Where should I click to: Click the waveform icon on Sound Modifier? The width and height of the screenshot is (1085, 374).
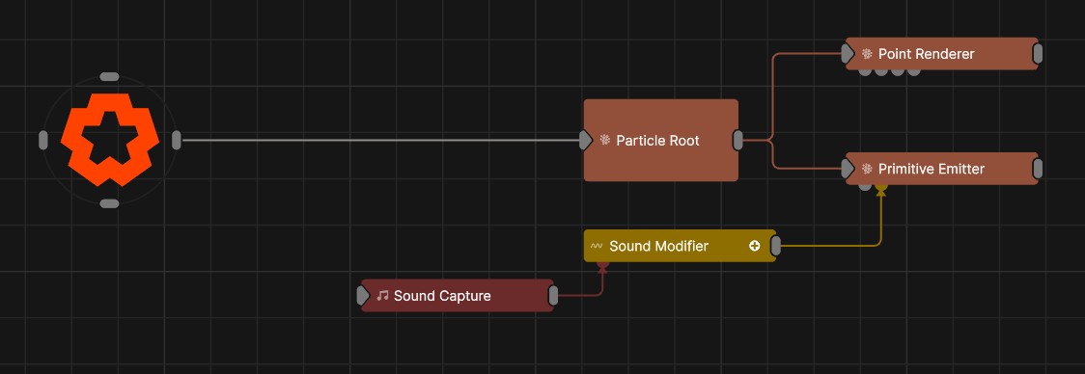(597, 246)
